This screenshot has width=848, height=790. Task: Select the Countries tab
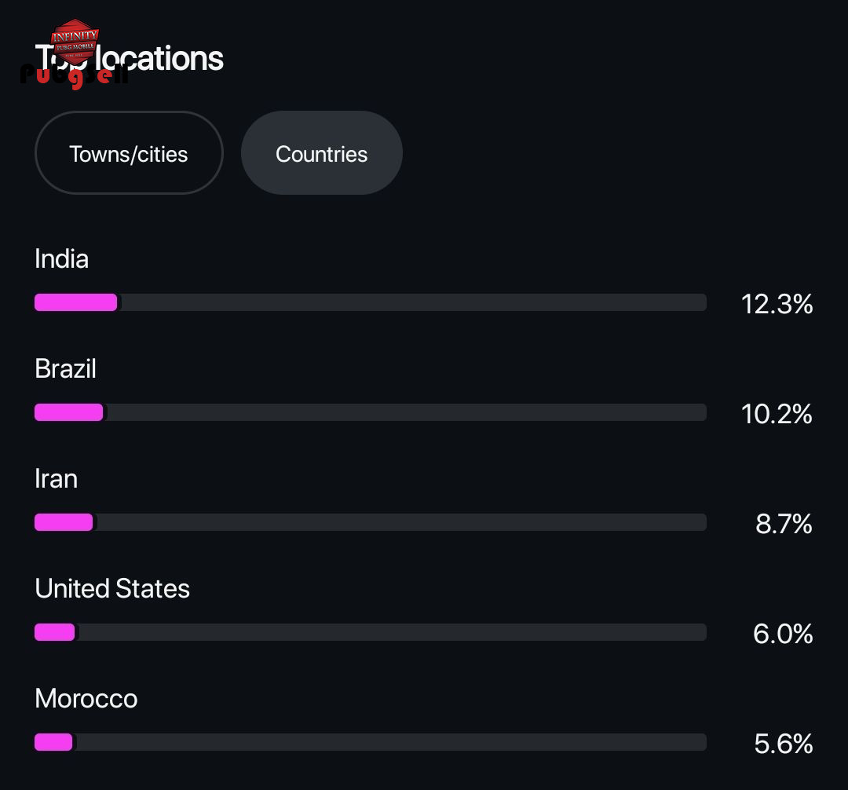(321, 153)
